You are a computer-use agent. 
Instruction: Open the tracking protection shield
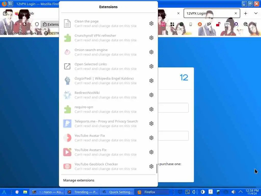coord(37,24)
